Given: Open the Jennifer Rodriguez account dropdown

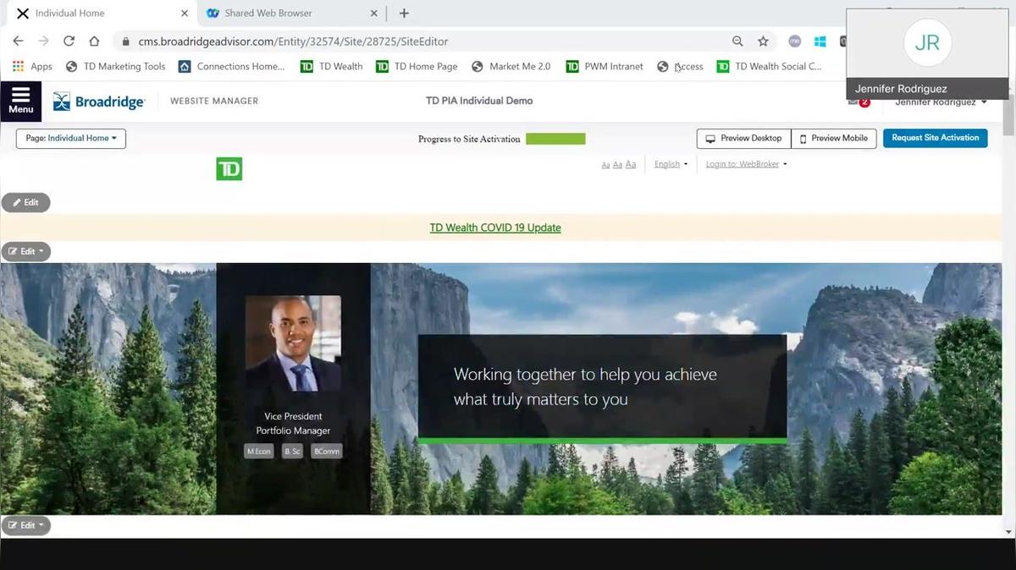Looking at the screenshot, I should [941, 102].
